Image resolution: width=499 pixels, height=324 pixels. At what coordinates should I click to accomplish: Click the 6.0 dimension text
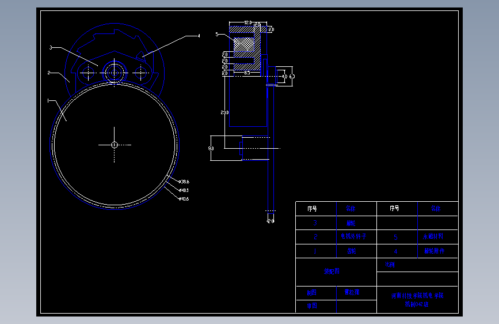click(292, 77)
